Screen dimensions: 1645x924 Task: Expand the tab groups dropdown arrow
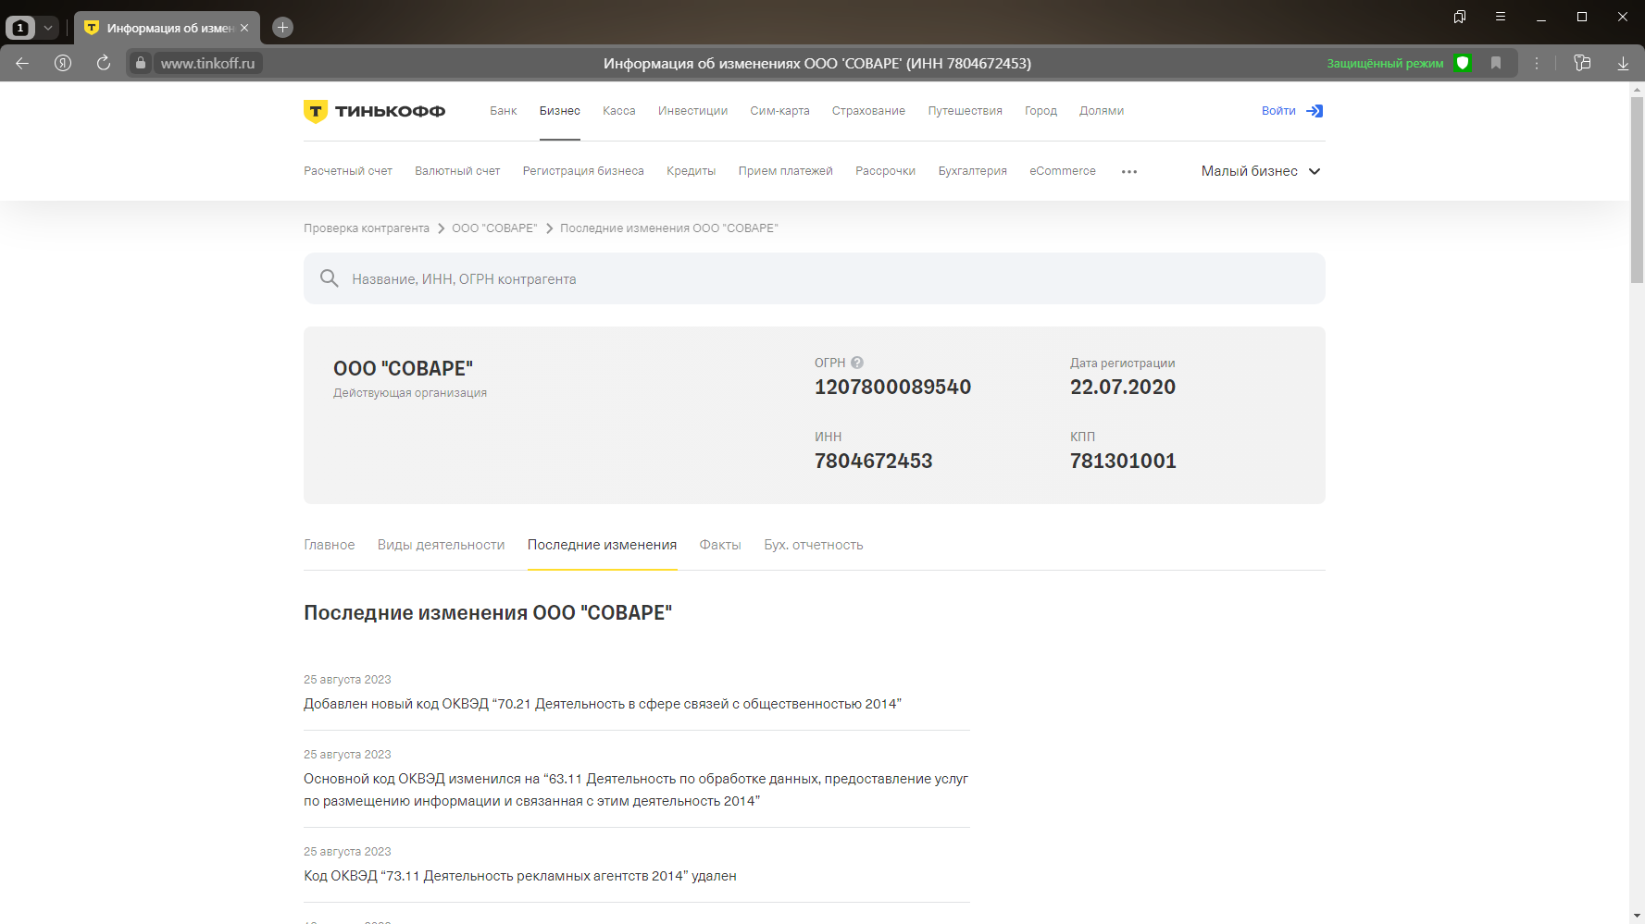point(48,28)
